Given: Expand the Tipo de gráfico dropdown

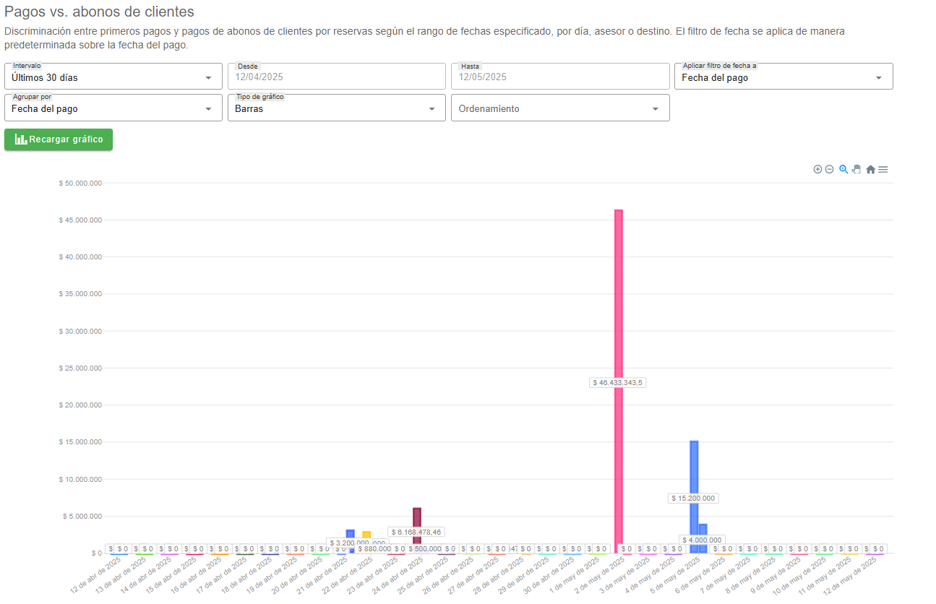Looking at the screenshot, I should [x=336, y=108].
